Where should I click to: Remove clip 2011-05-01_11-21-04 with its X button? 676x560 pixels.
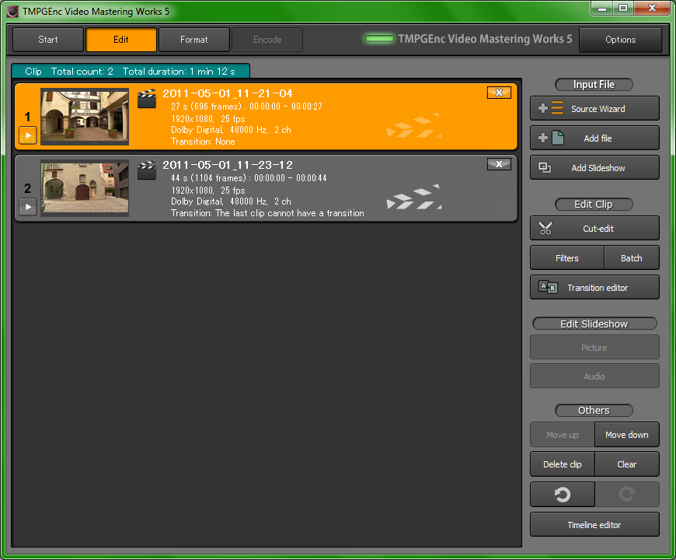499,93
